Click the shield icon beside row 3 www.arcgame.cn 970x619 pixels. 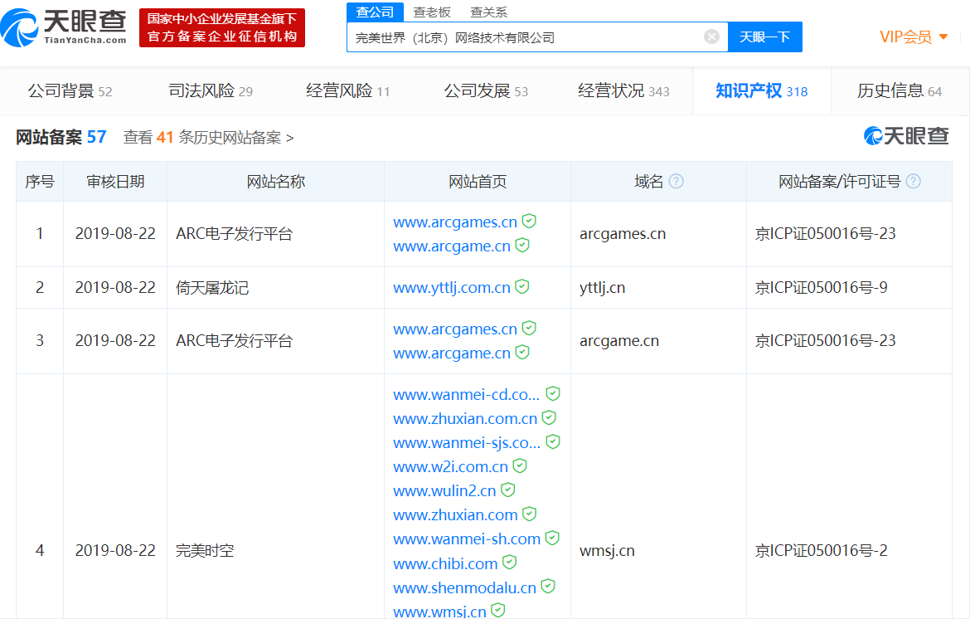[522, 352]
